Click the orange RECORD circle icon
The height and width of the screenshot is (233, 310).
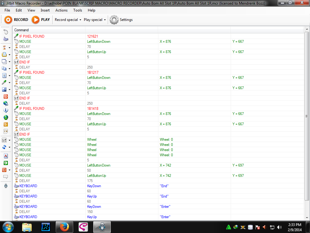coord(8,20)
